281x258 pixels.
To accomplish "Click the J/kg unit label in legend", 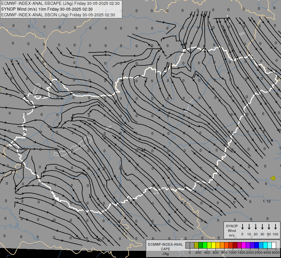I will coord(165,254).
